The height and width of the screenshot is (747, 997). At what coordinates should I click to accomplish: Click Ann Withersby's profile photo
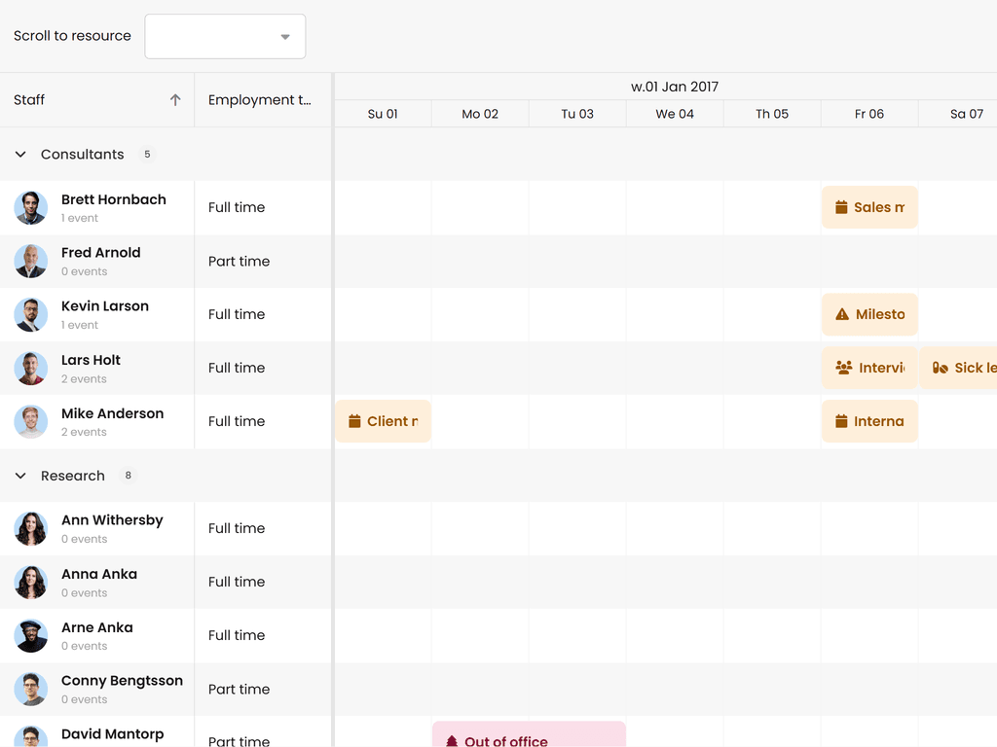(31, 528)
